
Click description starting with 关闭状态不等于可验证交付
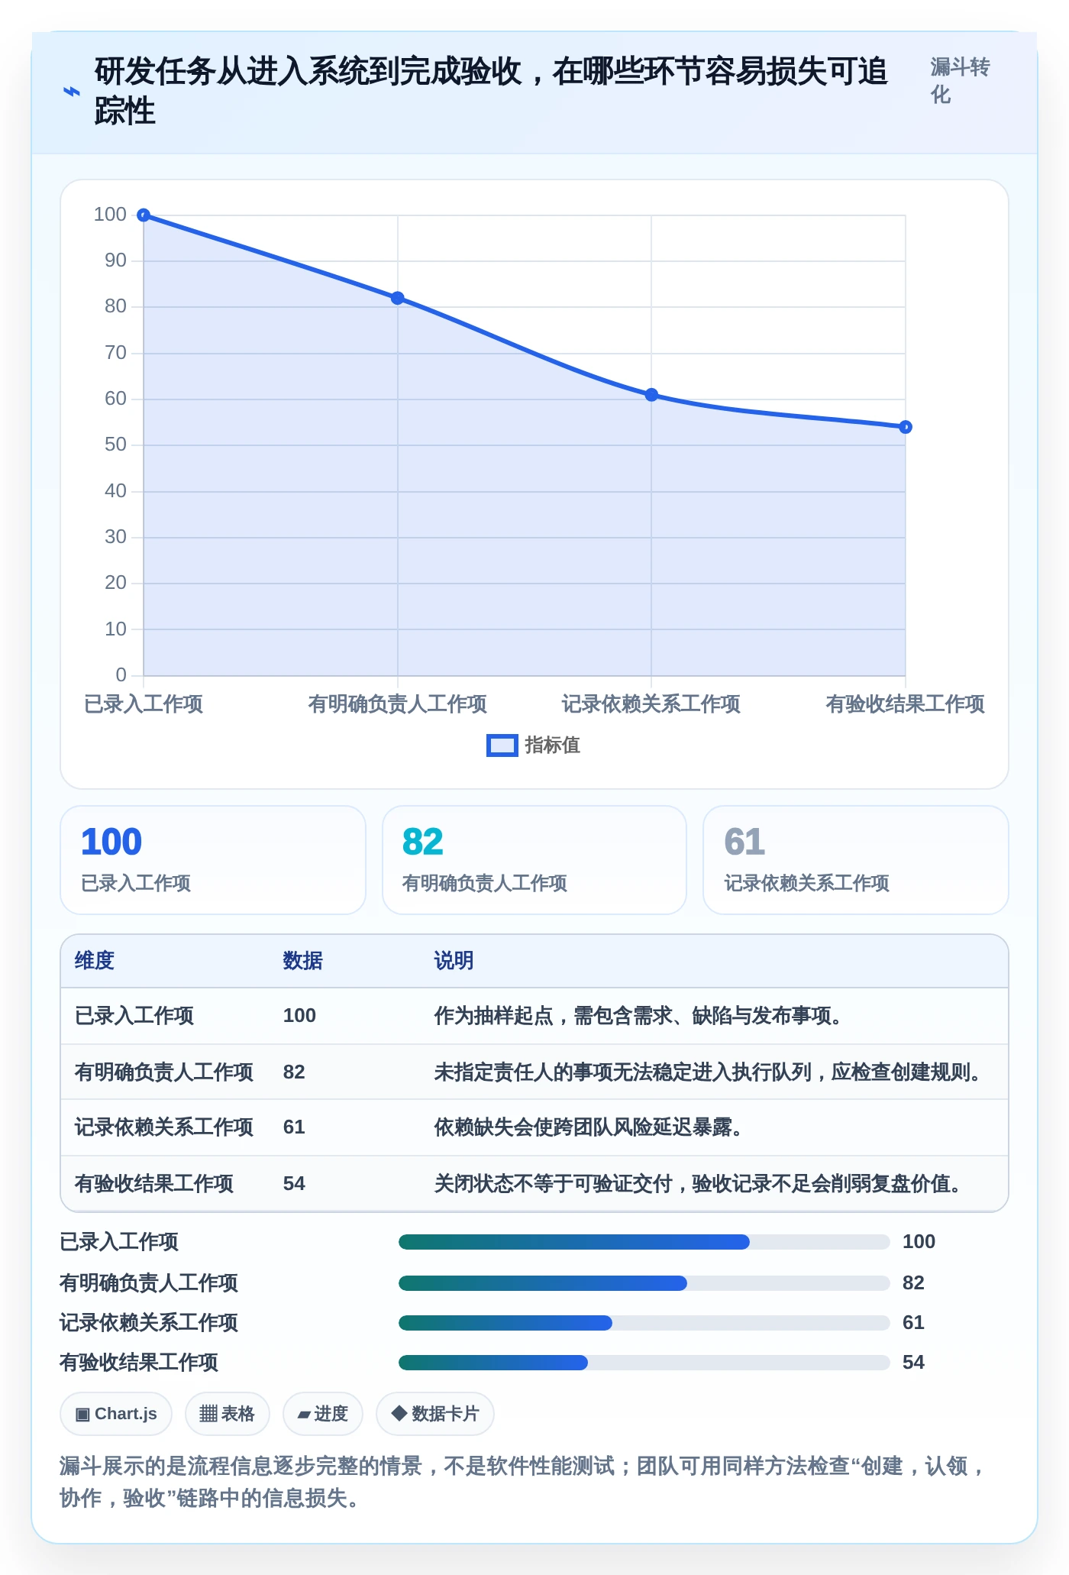[698, 1184]
